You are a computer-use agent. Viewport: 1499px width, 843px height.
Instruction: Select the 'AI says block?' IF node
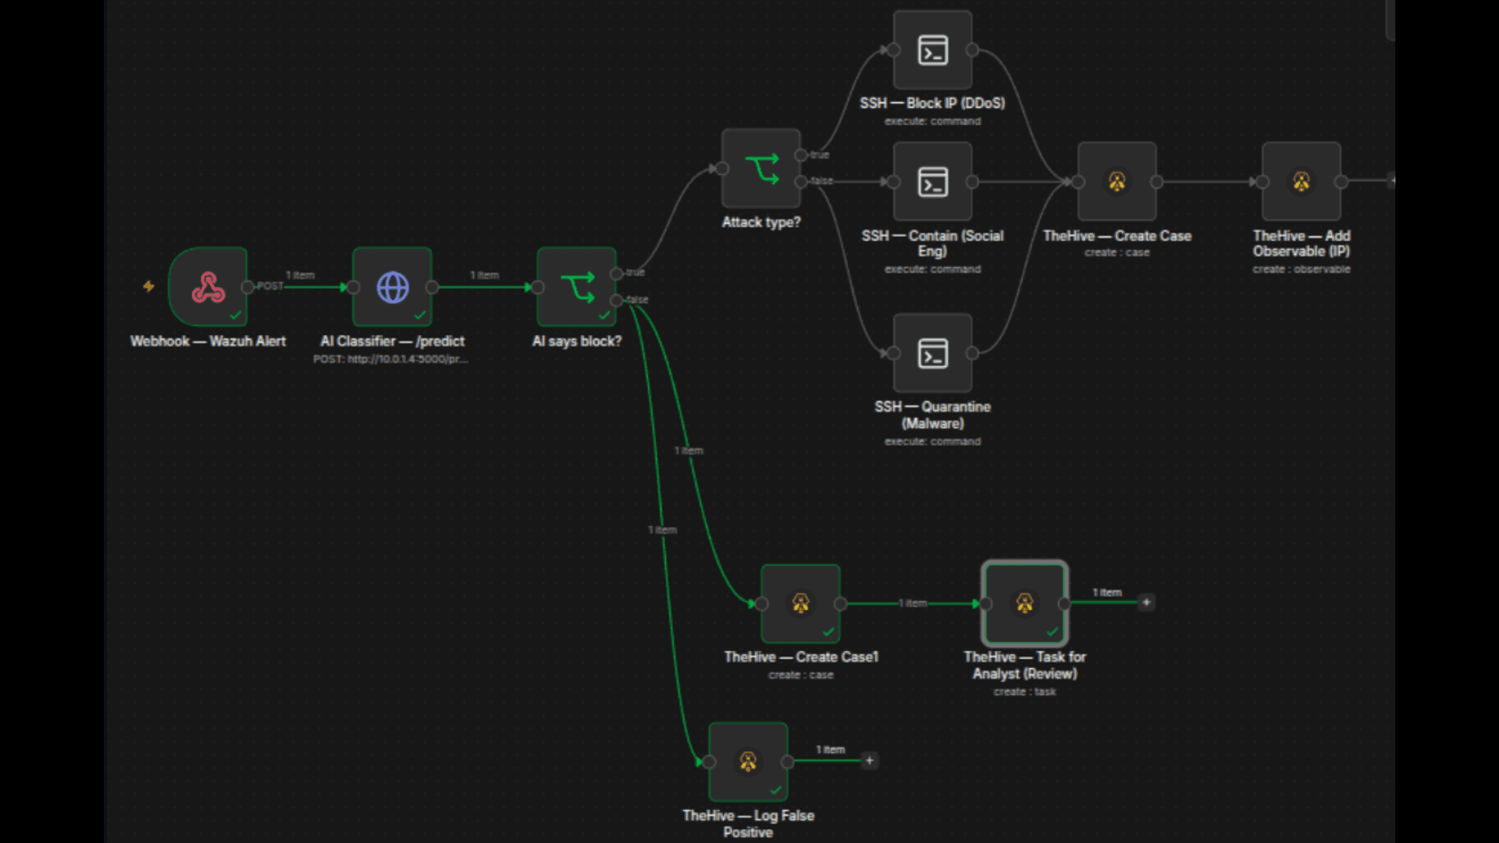tap(577, 287)
